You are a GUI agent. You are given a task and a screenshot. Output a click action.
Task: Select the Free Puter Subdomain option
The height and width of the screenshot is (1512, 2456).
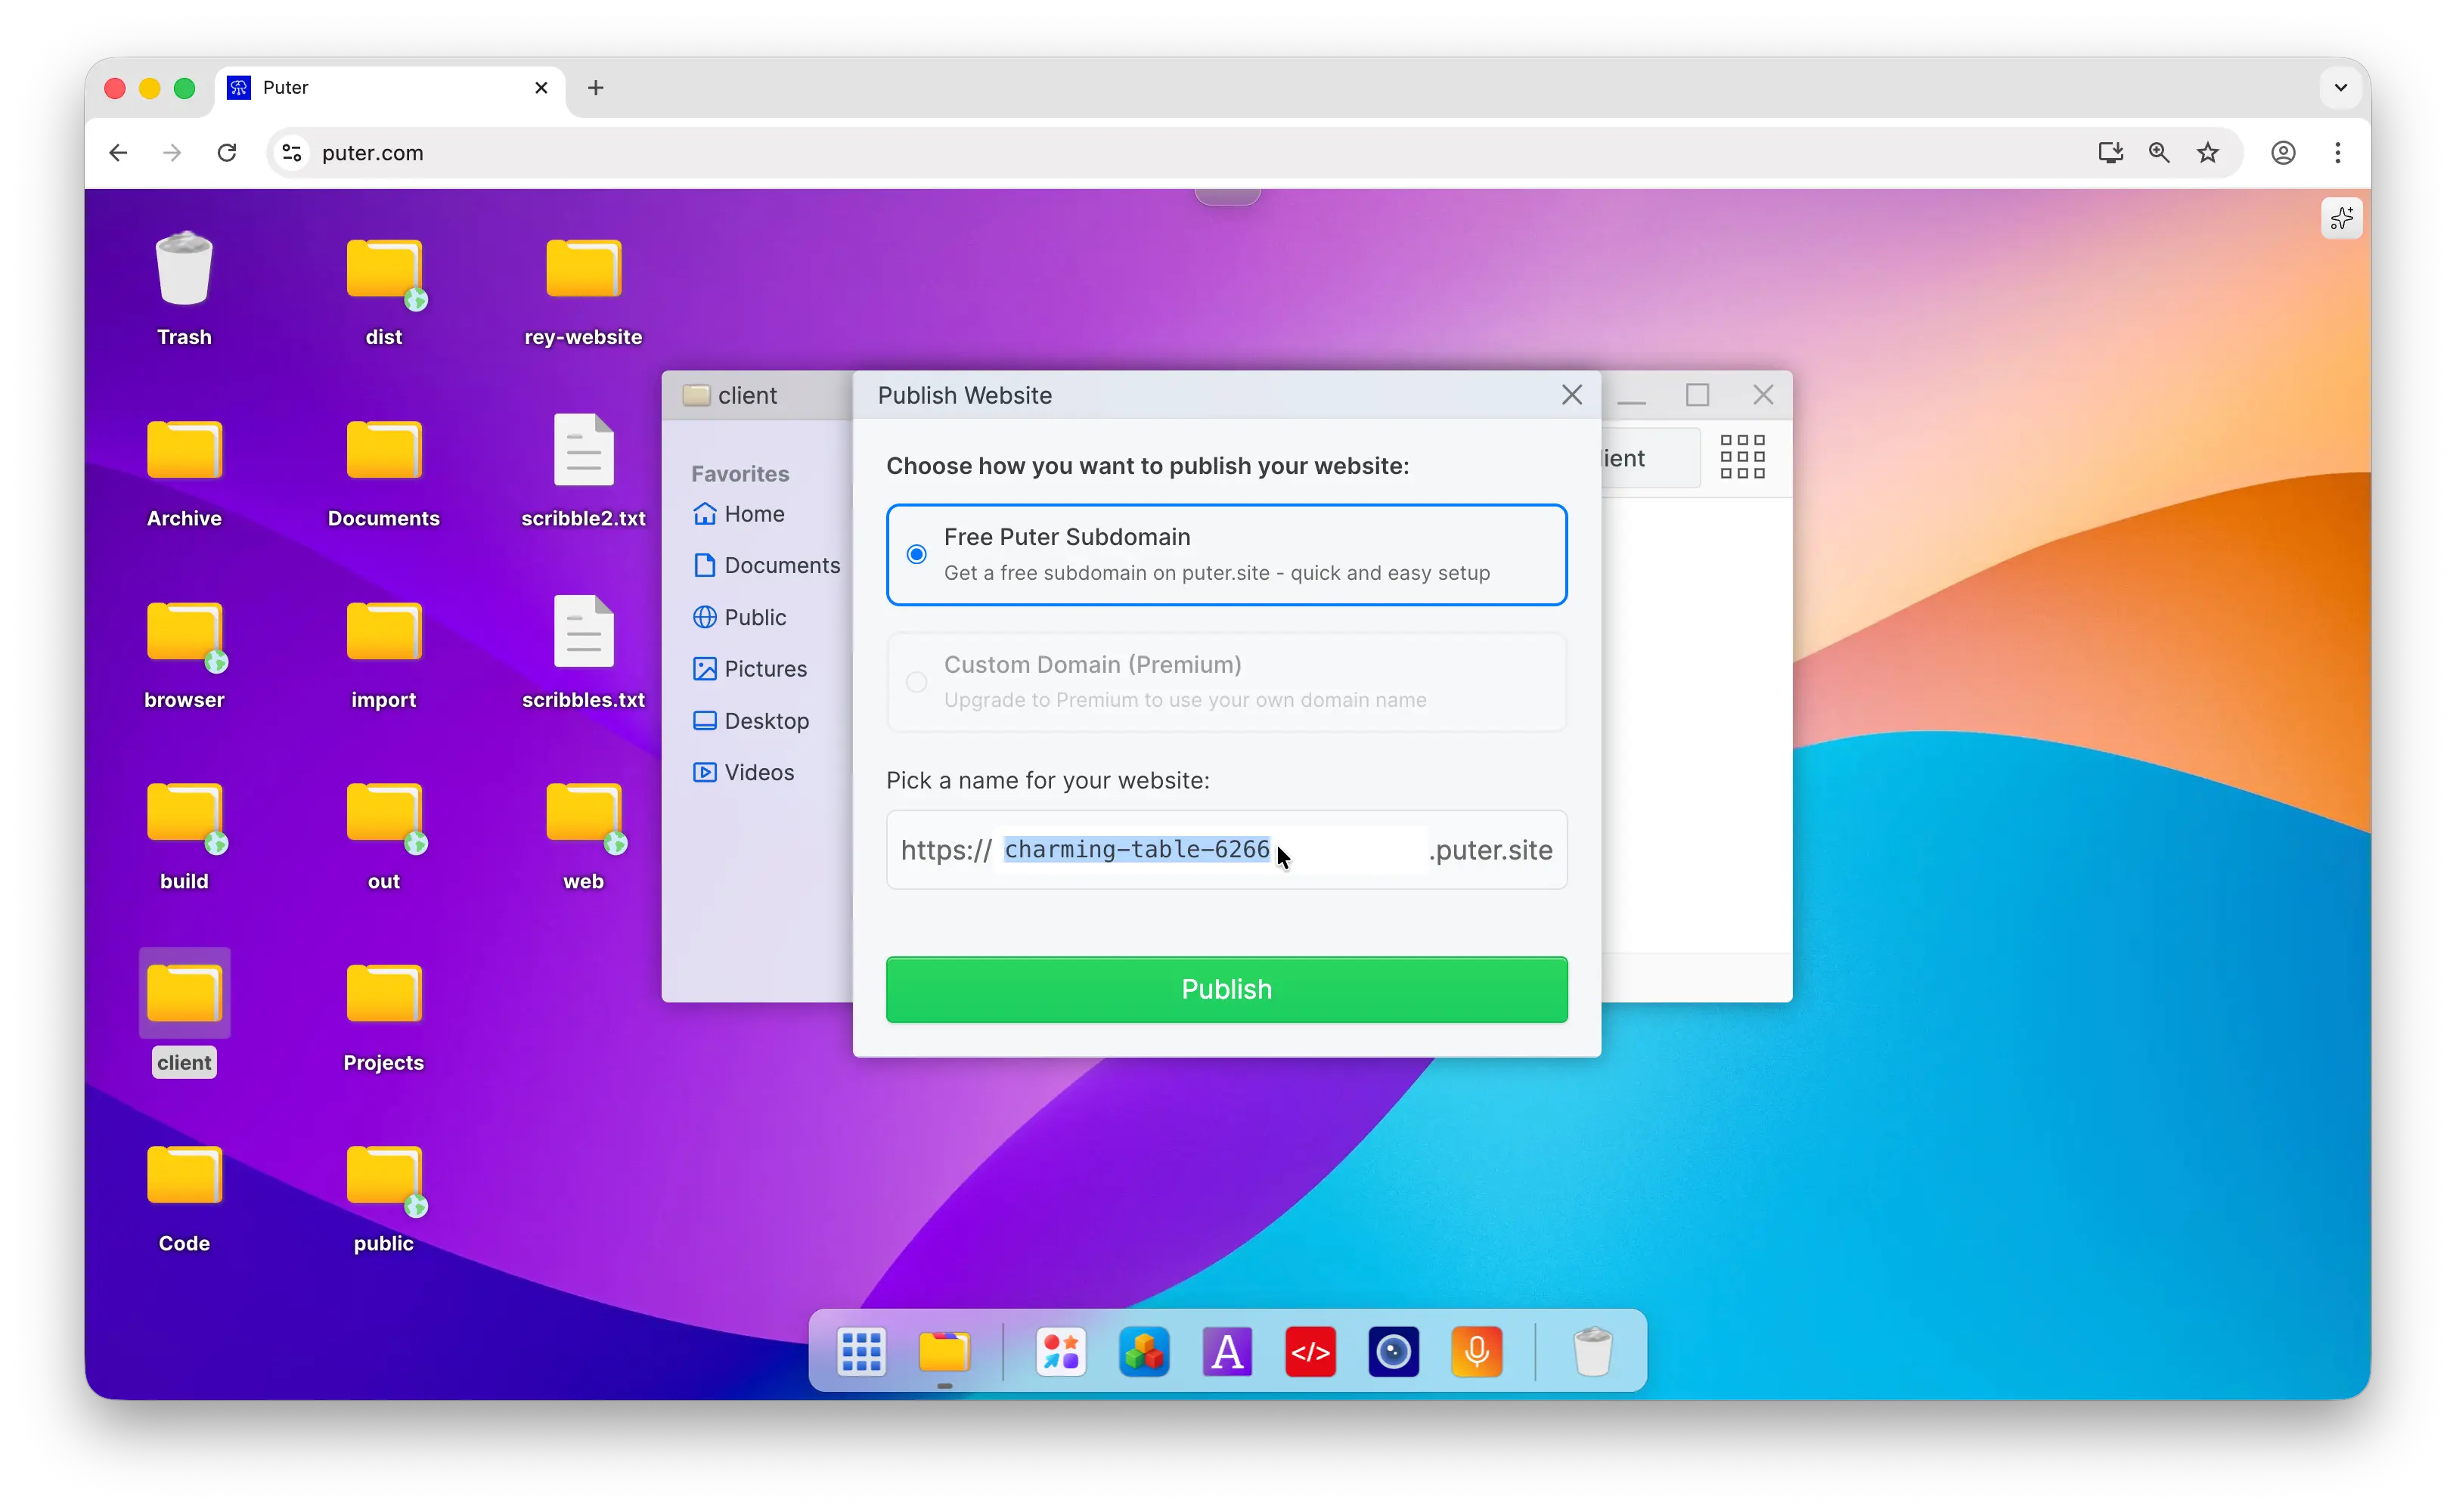(916, 553)
